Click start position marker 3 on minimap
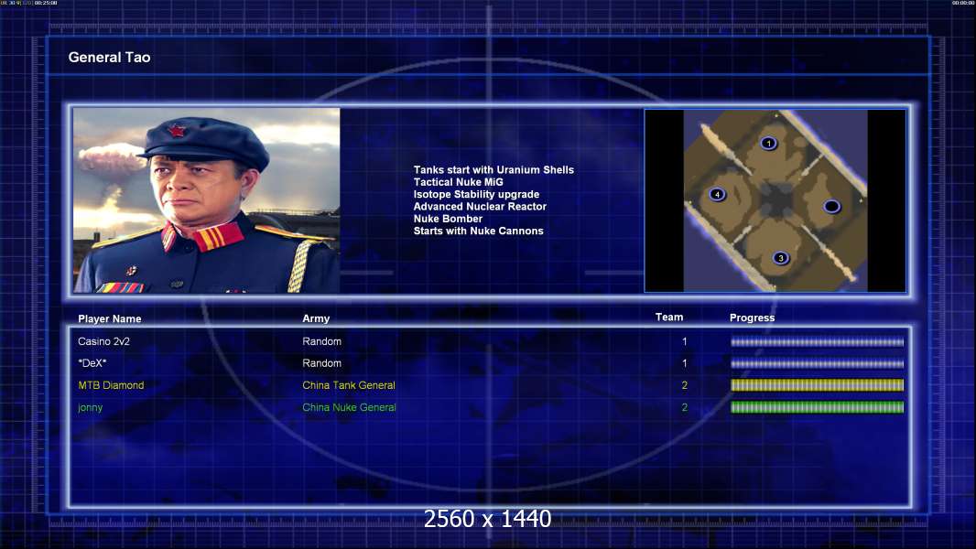Image resolution: width=976 pixels, height=549 pixels. click(781, 258)
